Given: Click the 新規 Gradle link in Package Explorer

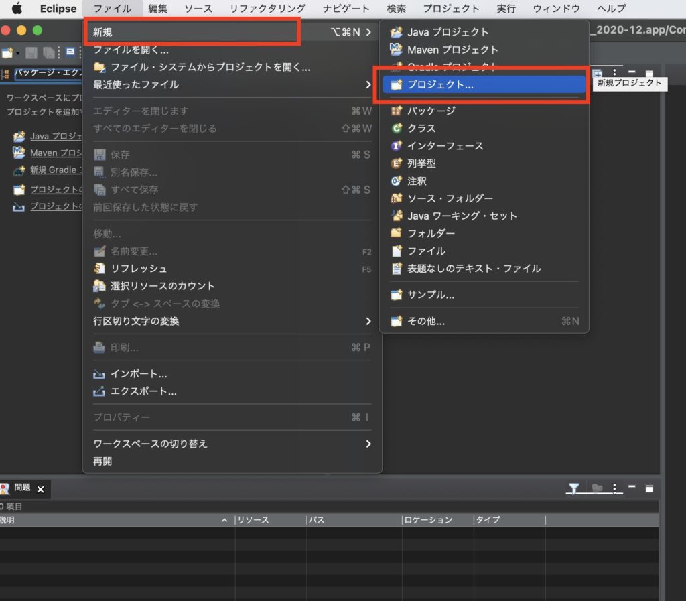Looking at the screenshot, I should 56,170.
